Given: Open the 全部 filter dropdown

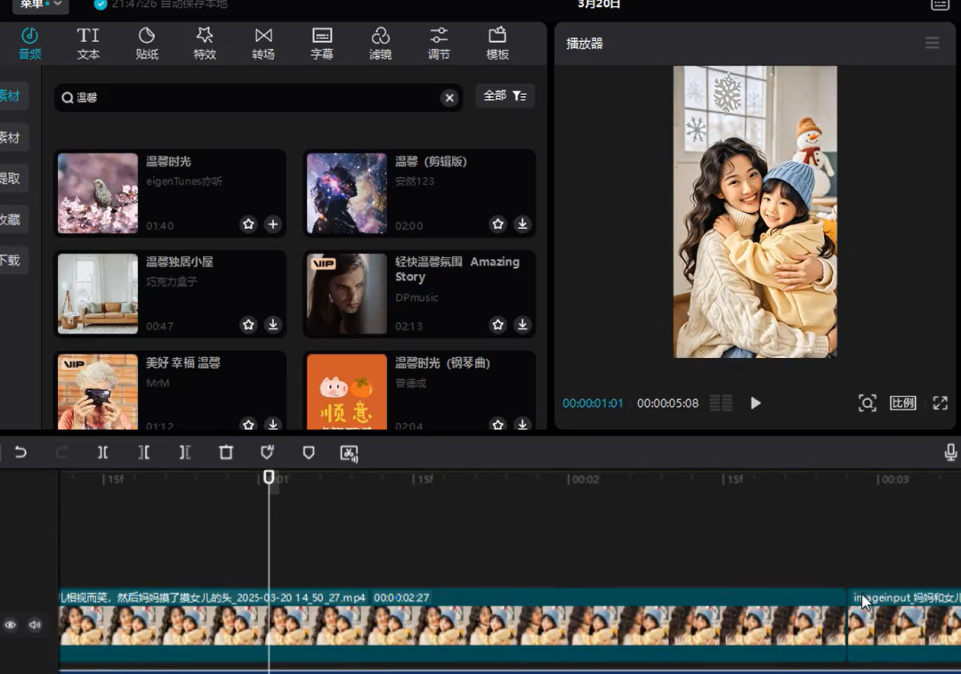Looking at the screenshot, I should (505, 96).
